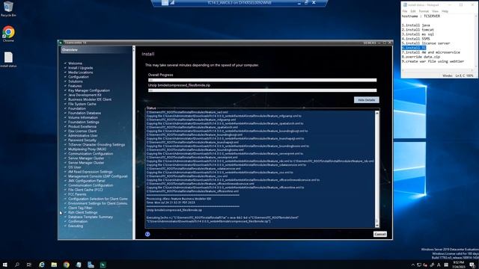This screenshot has width=479, height=269.
Task: Select Install / Upgrade step
Action: pos(80,68)
